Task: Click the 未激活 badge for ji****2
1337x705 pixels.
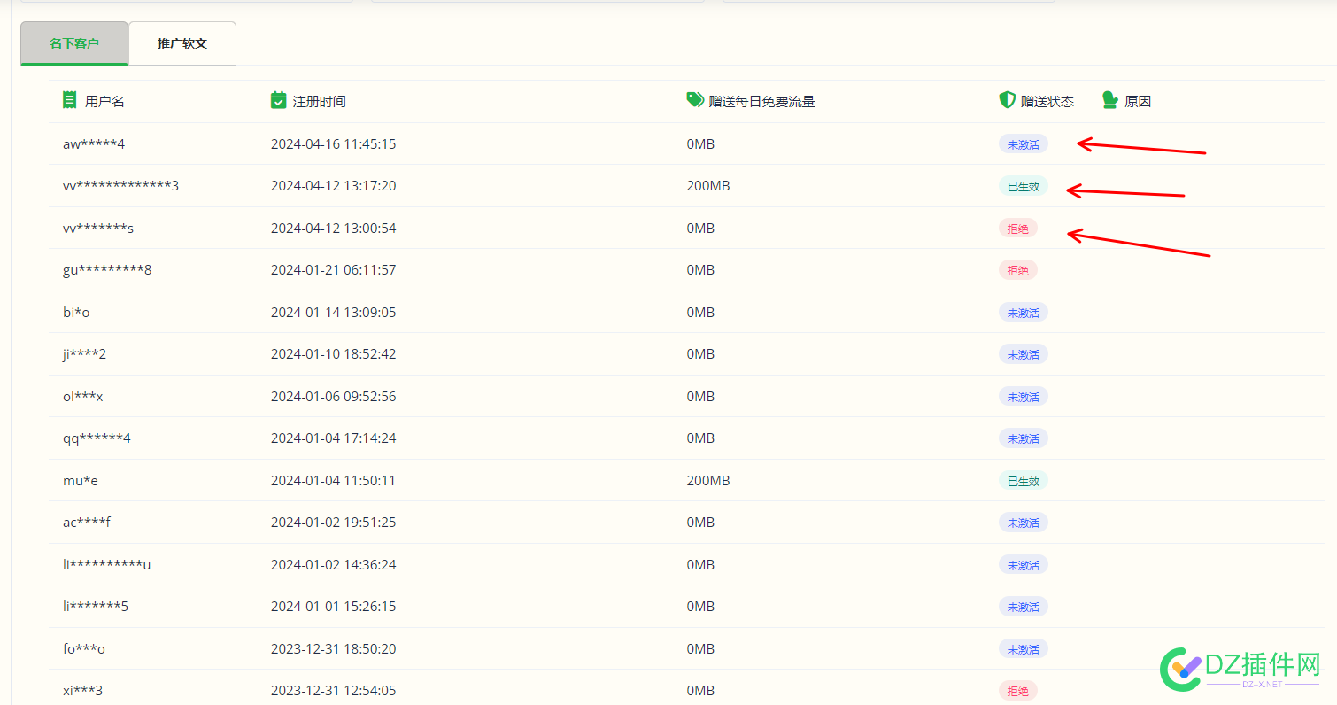Action: click(1024, 354)
